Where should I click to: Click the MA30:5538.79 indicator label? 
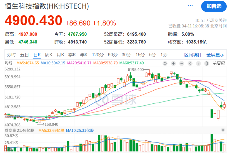[x=105, y=63]
